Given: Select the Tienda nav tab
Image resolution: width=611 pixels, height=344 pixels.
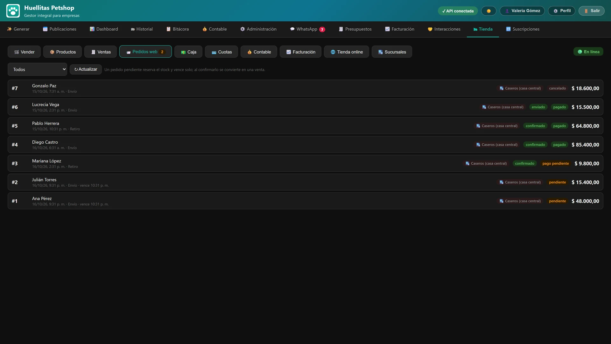Looking at the screenshot, I should tap(483, 29).
